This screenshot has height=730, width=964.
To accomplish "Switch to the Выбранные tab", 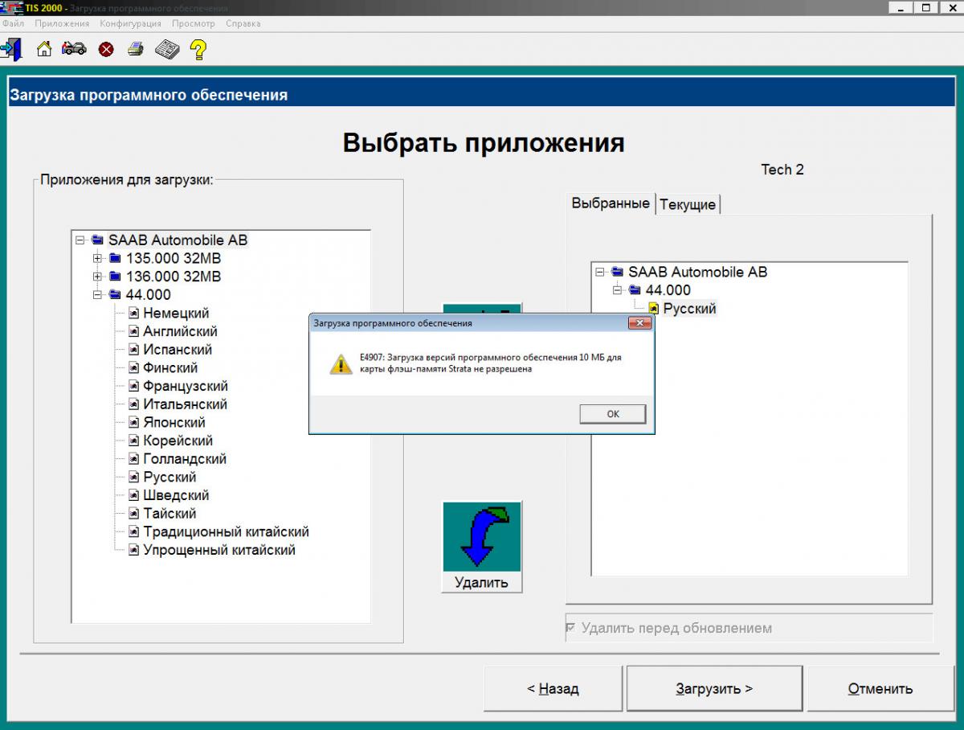I will 611,203.
